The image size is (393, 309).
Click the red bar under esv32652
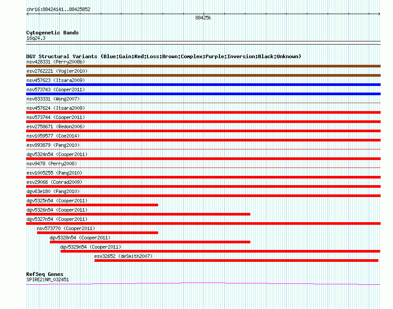(x=236, y=261)
